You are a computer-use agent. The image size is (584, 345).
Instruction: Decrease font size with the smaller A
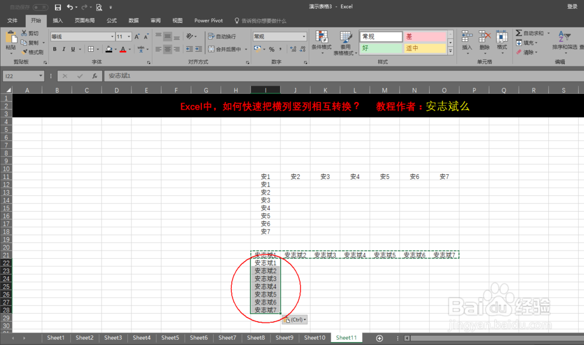(x=146, y=37)
